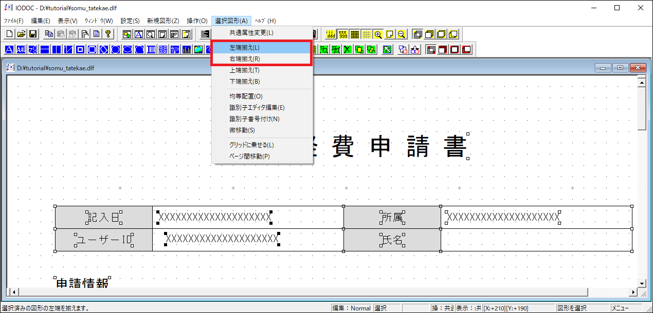Copy selection using the two-page copy icon
This screenshot has width=653, height=313.
(49, 34)
